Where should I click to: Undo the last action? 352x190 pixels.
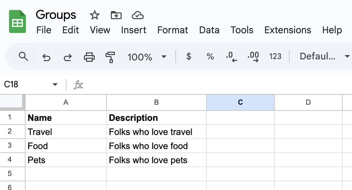pyautogui.click(x=46, y=57)
